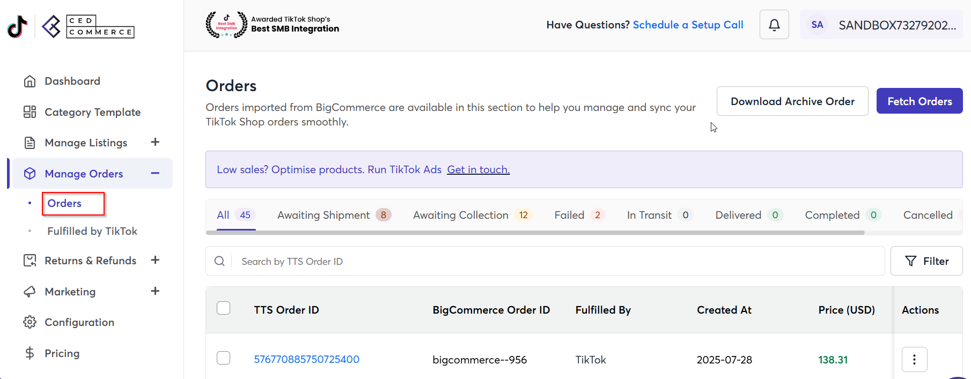View the Delivered orders tab

pos(749,215)
